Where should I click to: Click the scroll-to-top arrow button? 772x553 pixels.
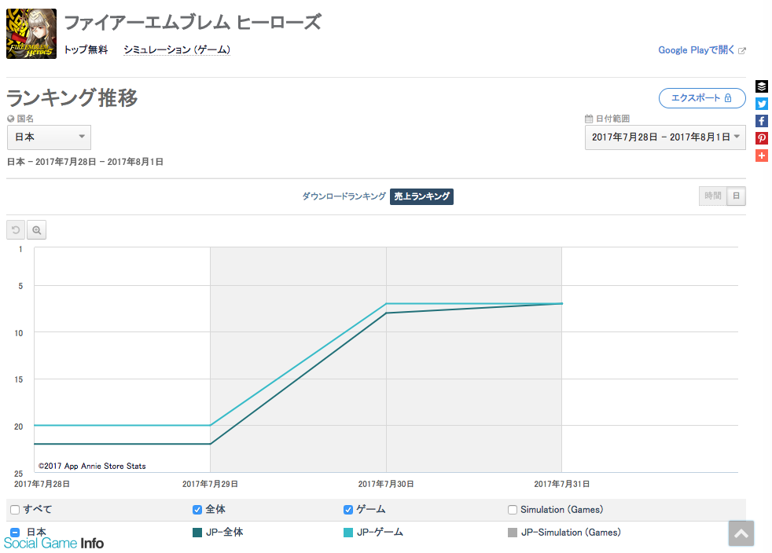pos(741,533)
